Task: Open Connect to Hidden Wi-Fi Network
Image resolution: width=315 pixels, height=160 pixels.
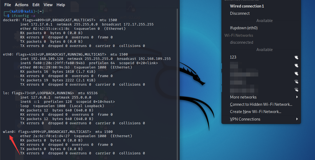Action: [261, 104]
